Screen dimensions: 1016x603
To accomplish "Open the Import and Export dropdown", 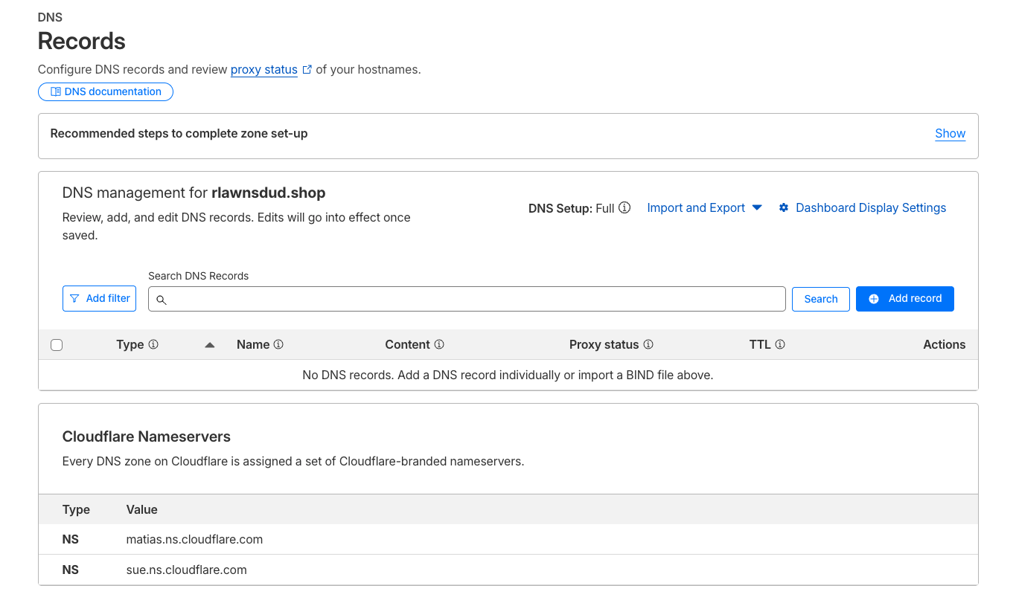I will (704, 208).
